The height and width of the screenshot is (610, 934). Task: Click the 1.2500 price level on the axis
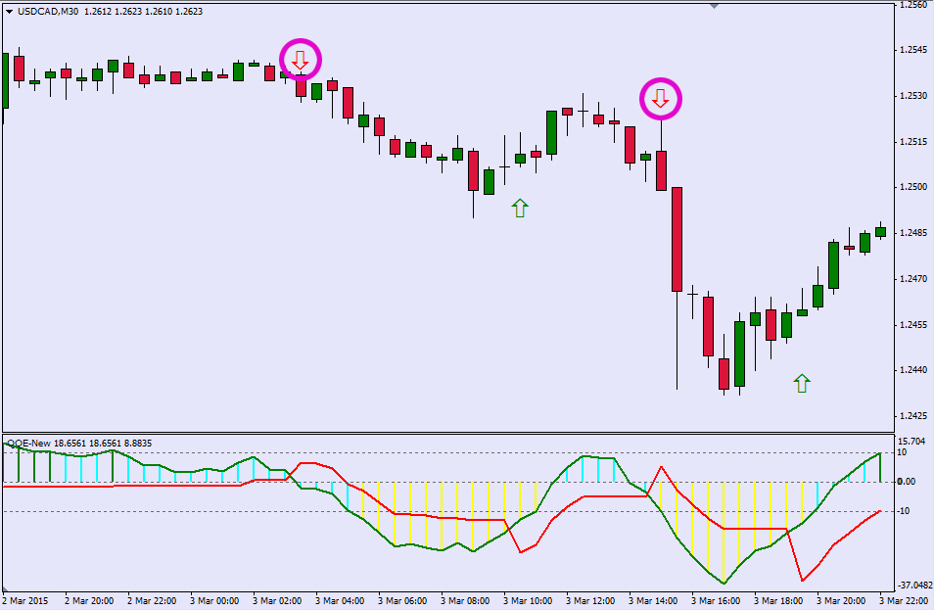[x=913, y=187]
